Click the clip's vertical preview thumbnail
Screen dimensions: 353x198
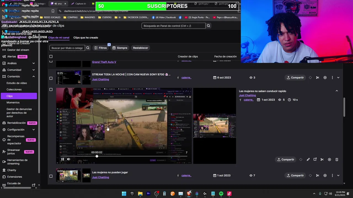(215, 126)
